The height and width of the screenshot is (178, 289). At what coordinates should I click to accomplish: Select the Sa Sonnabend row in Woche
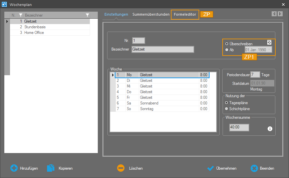149,103
